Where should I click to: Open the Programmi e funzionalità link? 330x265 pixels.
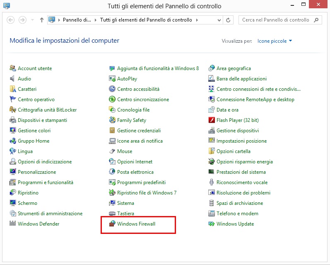[x=45, y=182]
